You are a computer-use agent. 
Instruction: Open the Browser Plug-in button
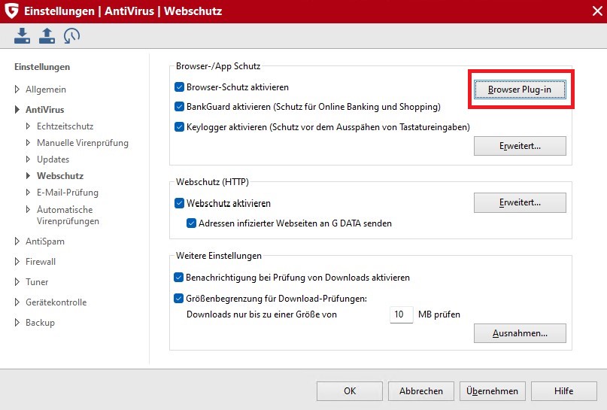click(x=520, y=90)
